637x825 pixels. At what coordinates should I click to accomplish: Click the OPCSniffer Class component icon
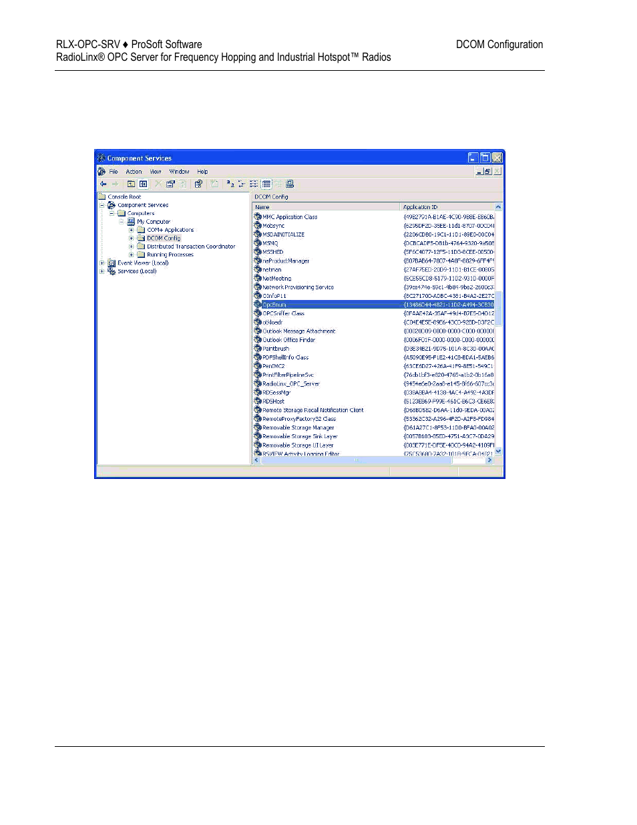coord(257,313)
